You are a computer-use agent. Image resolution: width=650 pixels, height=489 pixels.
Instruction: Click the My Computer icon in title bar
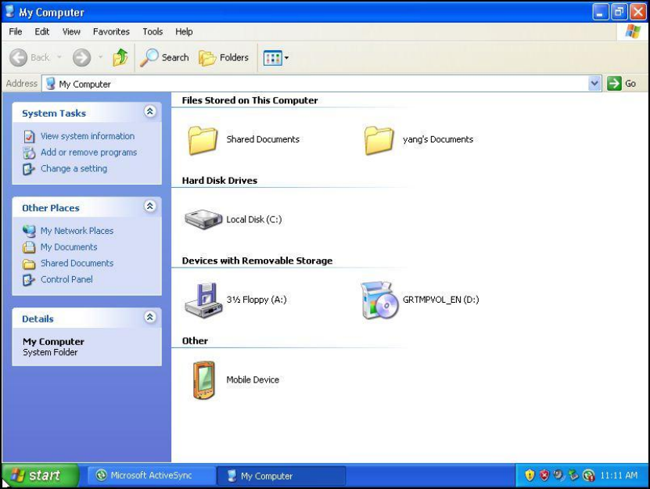(10, 12)
